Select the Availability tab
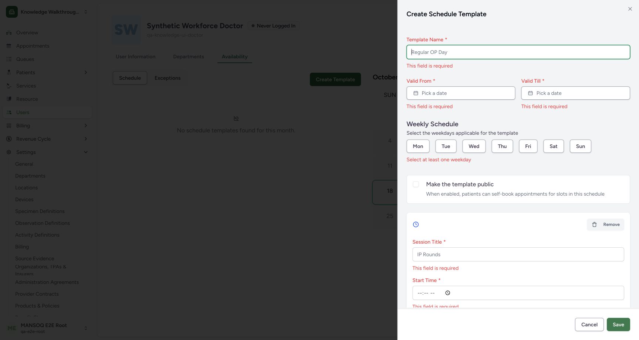This screenshot has height=340, width=639. 235,56
